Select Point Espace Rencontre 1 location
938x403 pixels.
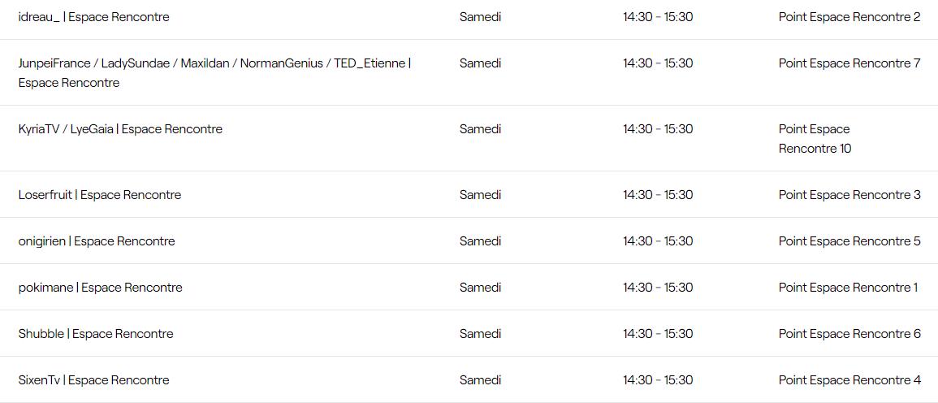click(848, 288)
